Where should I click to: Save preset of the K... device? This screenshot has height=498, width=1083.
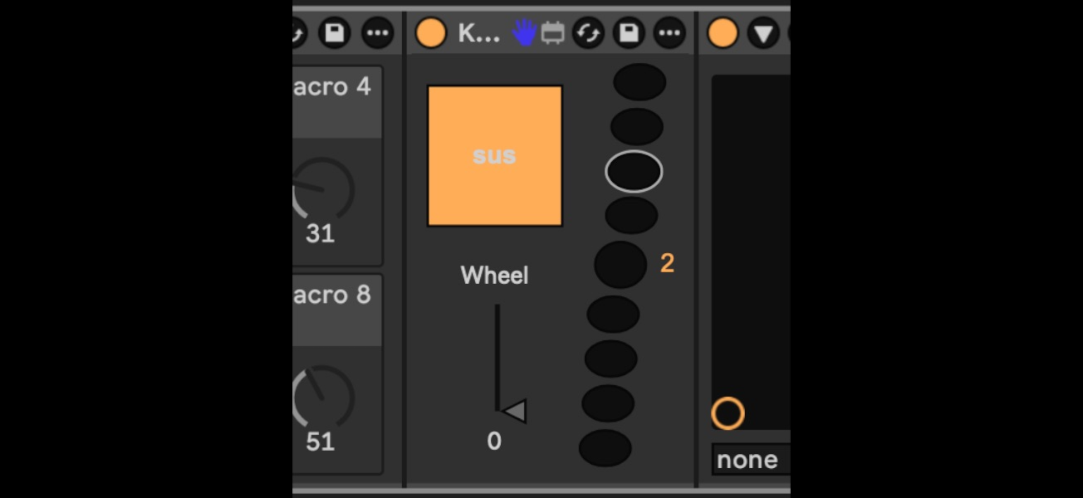(x=629, y=33)
